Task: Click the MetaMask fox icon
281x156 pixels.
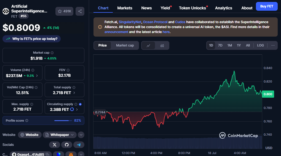Action: tap(71, 154)
